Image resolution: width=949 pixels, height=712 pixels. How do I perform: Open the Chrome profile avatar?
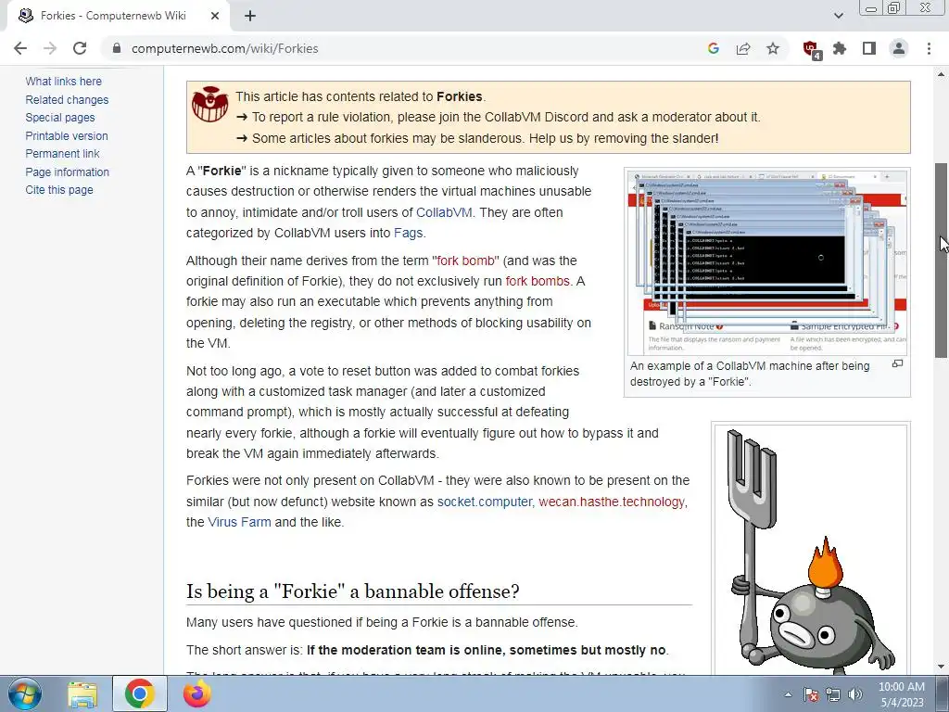899,48
